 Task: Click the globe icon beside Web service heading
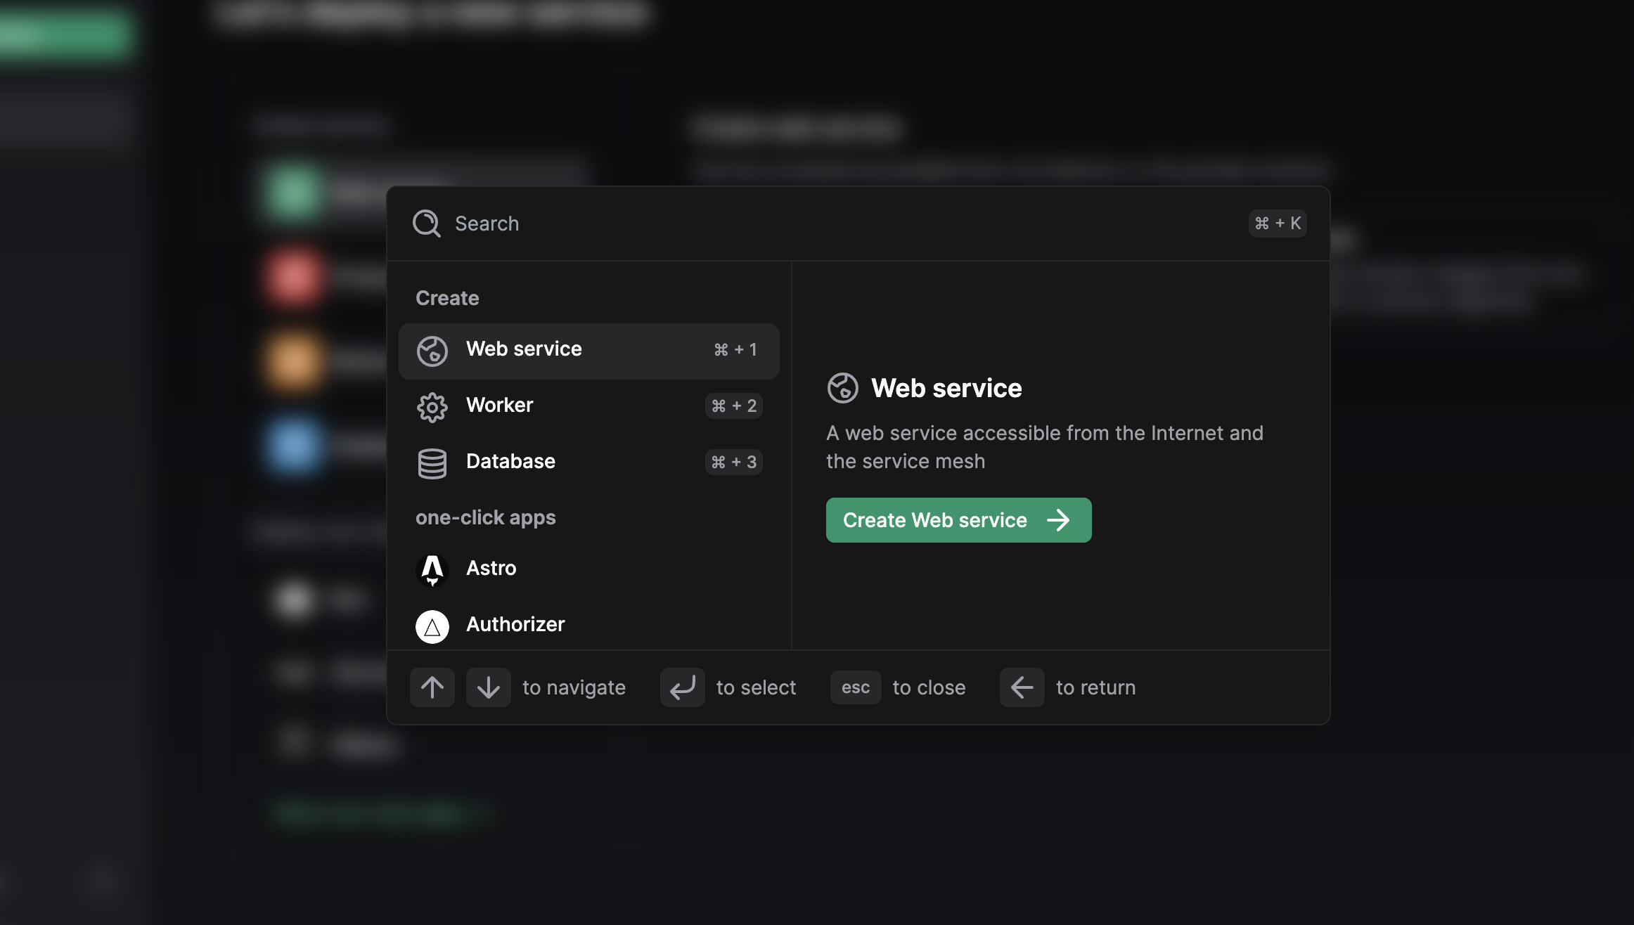842,388
